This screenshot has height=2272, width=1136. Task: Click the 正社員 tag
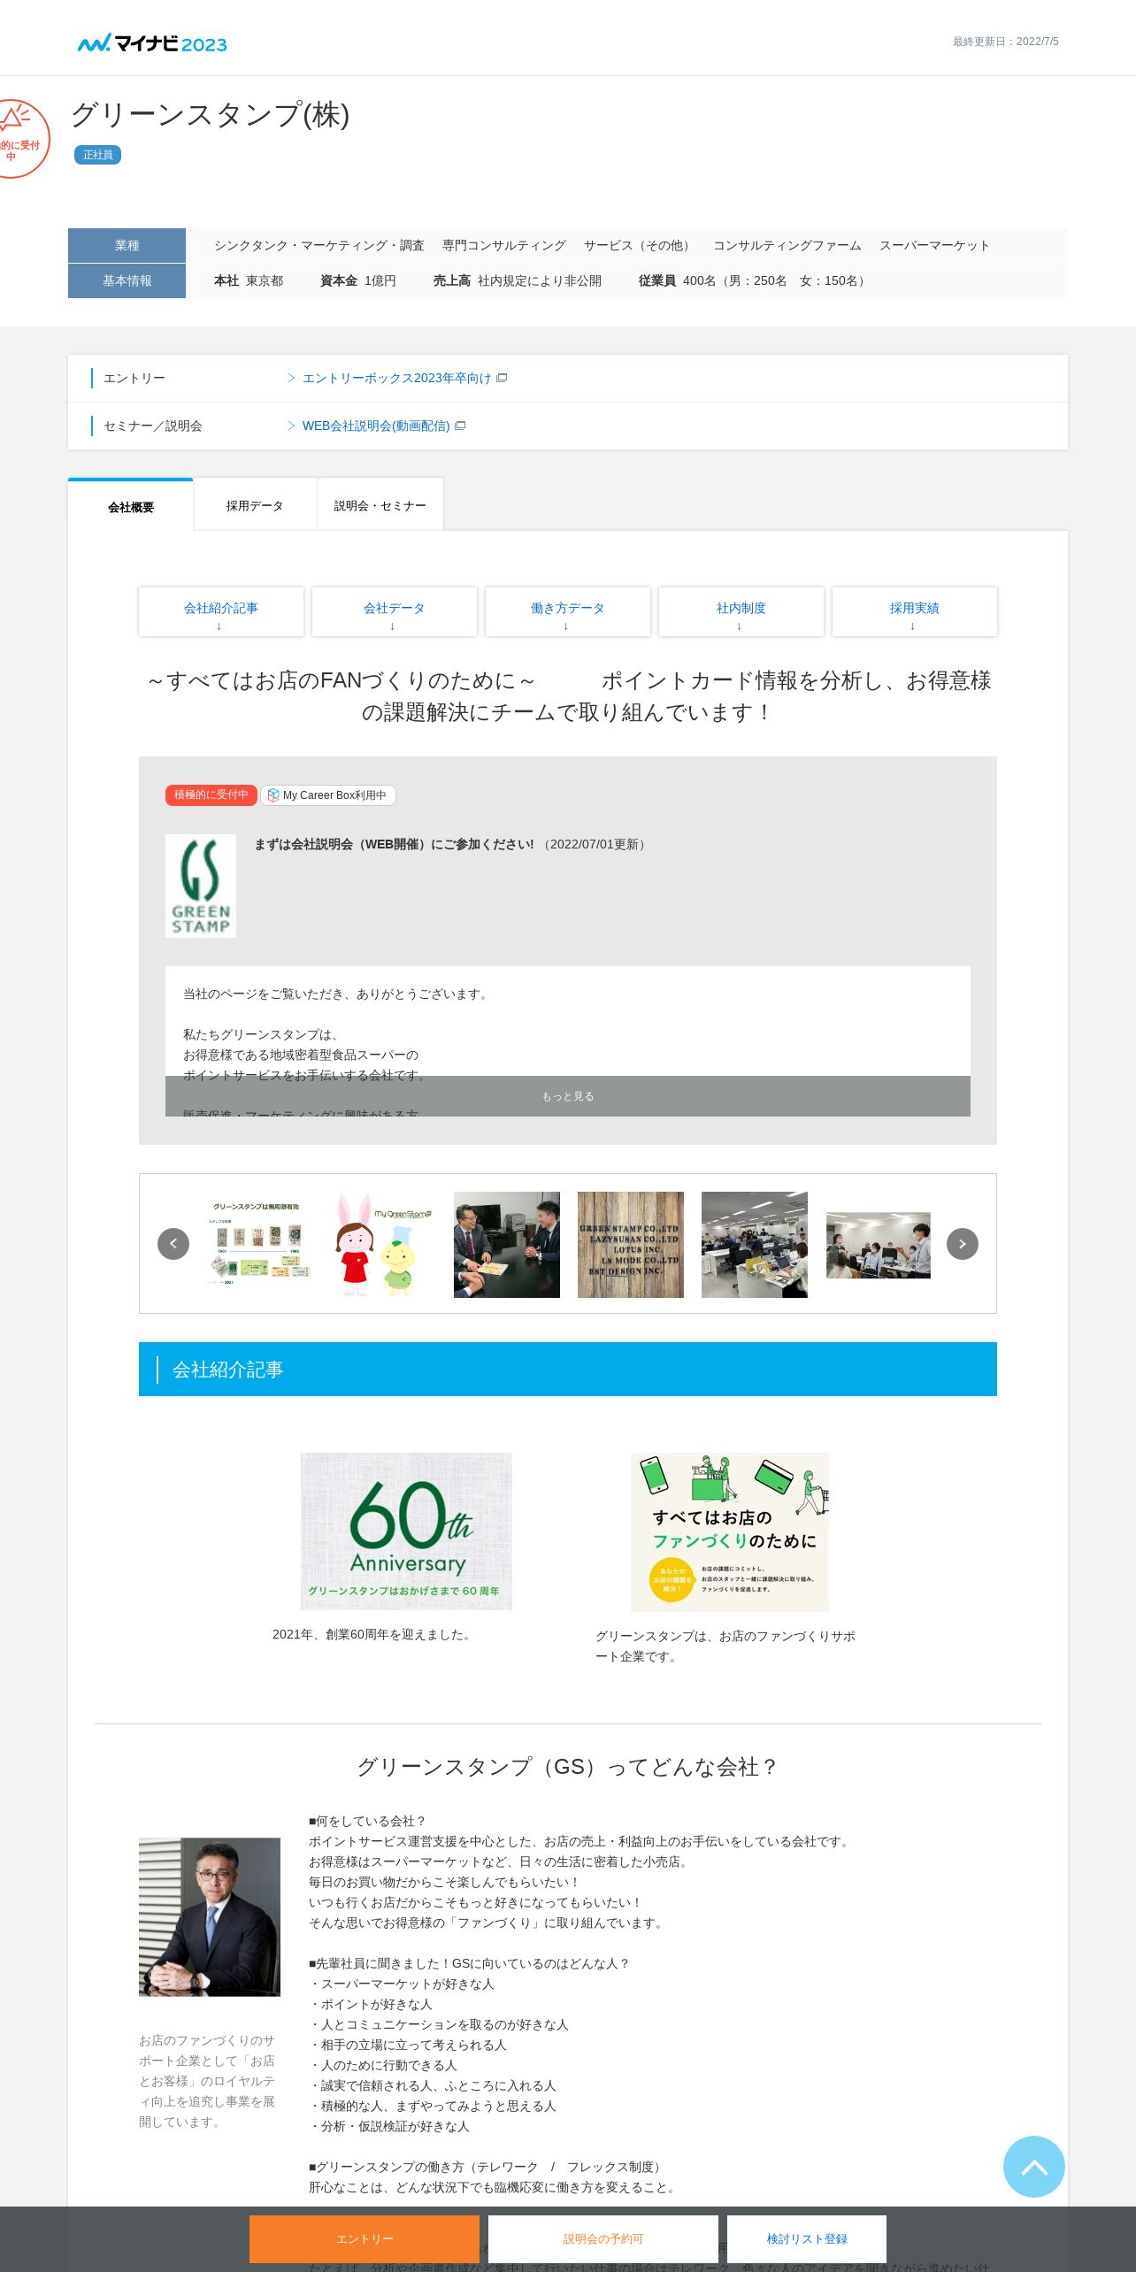pos(97,155)
